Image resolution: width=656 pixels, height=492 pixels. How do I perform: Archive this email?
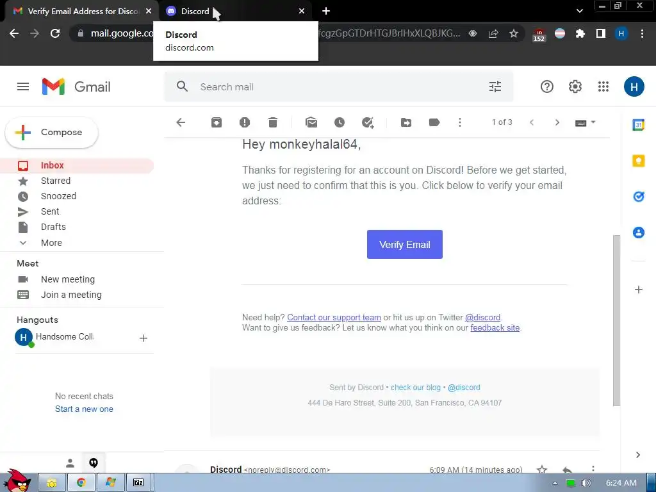pos(217,122)
